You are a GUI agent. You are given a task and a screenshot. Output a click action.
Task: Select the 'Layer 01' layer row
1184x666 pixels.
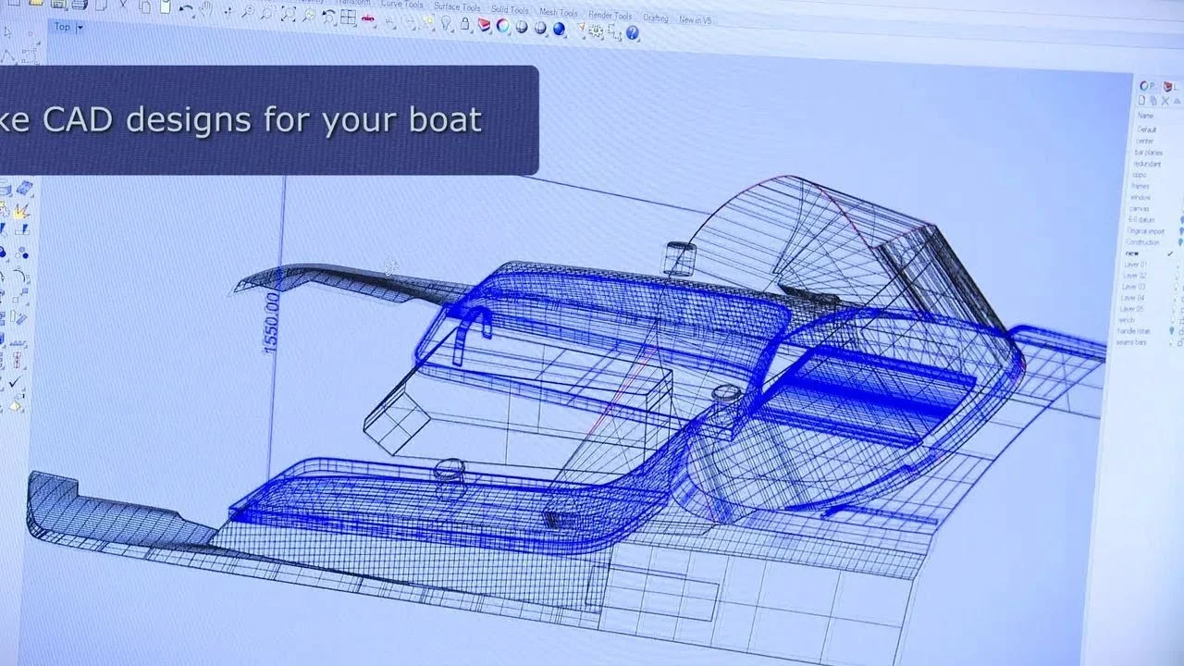(1136, 265)
